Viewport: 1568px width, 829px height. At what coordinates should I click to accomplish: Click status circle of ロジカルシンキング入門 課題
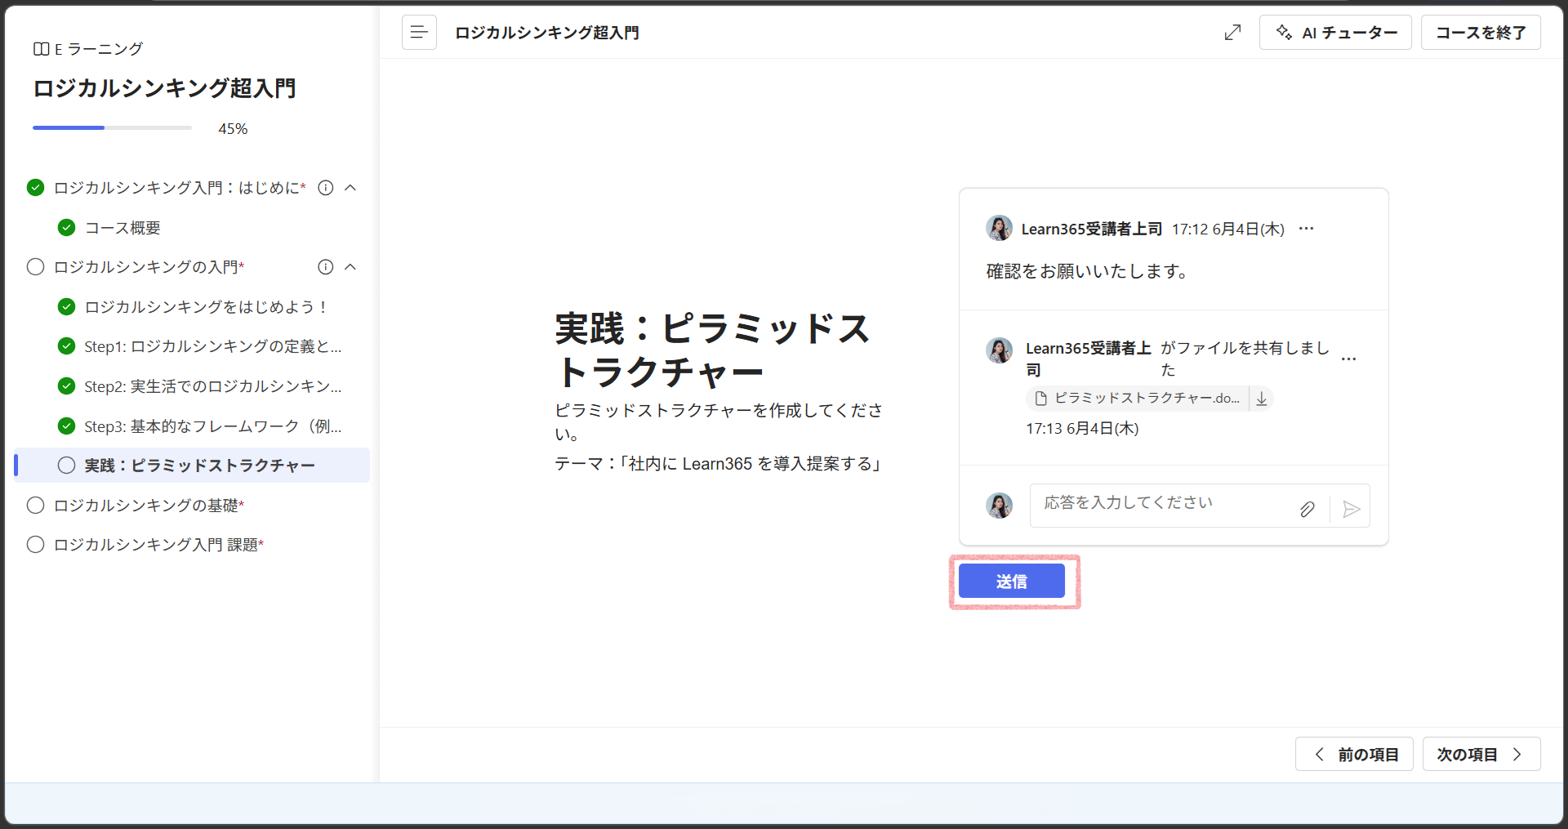tap(35, 545)
